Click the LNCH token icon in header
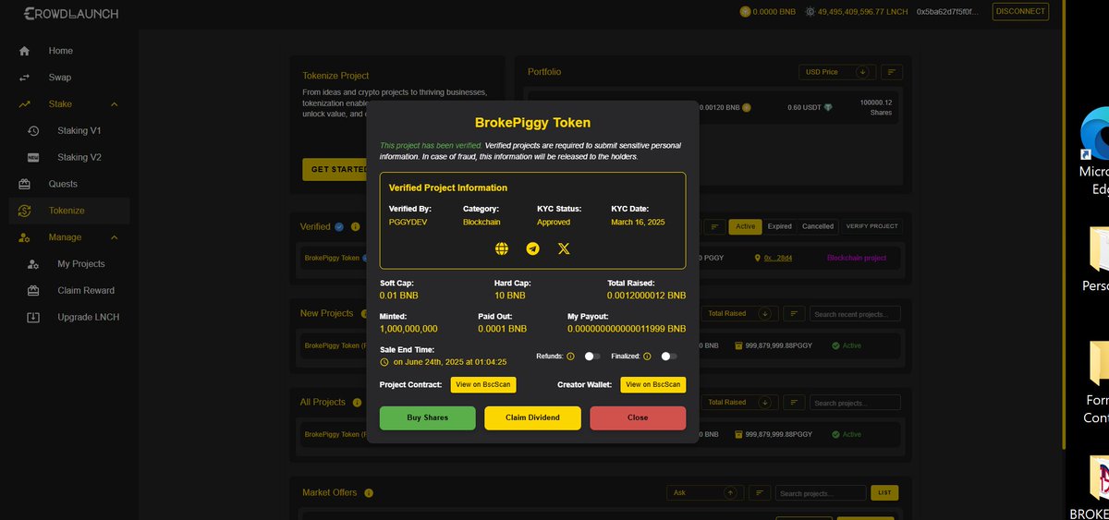 pos(810,12)
